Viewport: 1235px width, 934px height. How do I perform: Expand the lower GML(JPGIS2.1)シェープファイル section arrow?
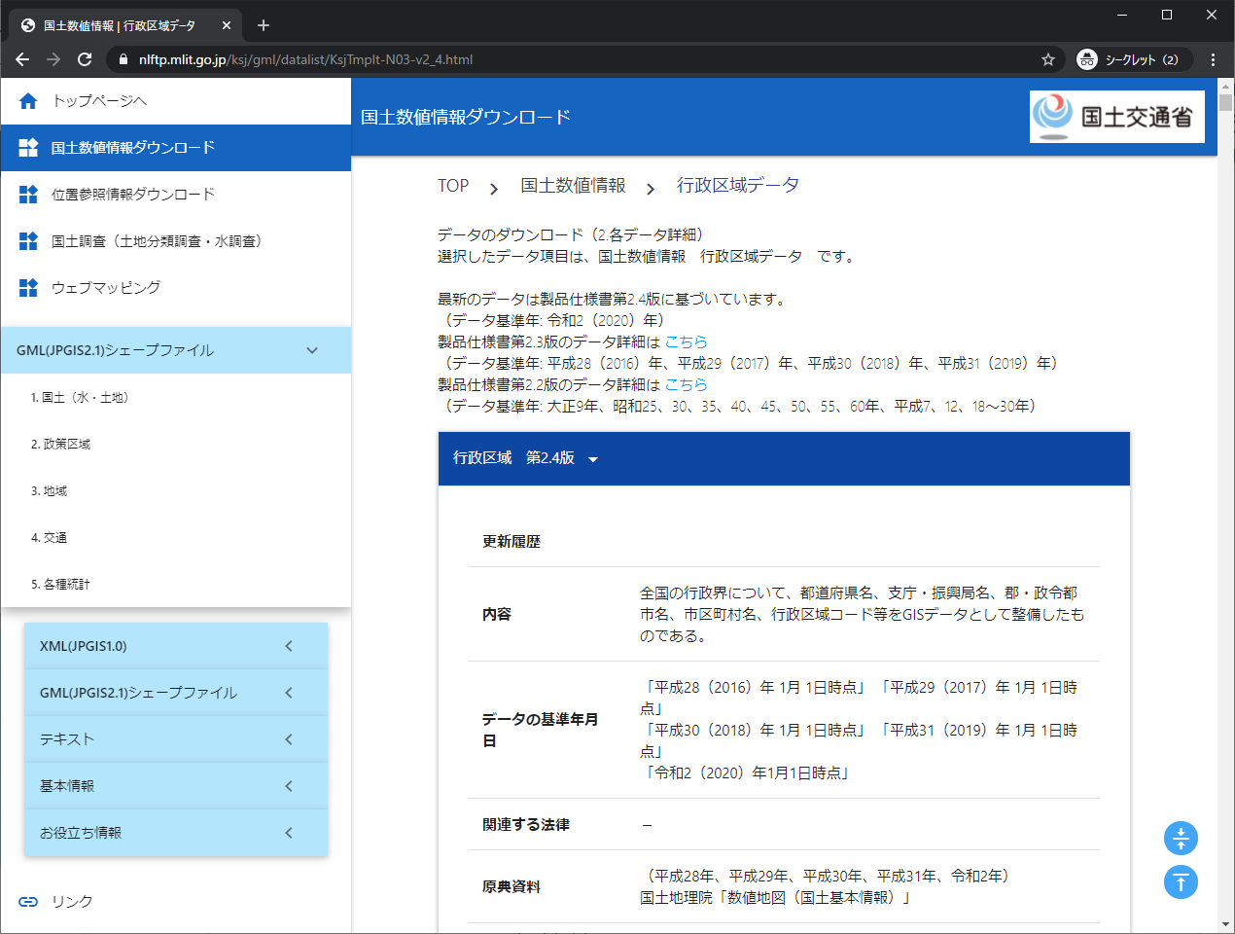coord(289,693)
